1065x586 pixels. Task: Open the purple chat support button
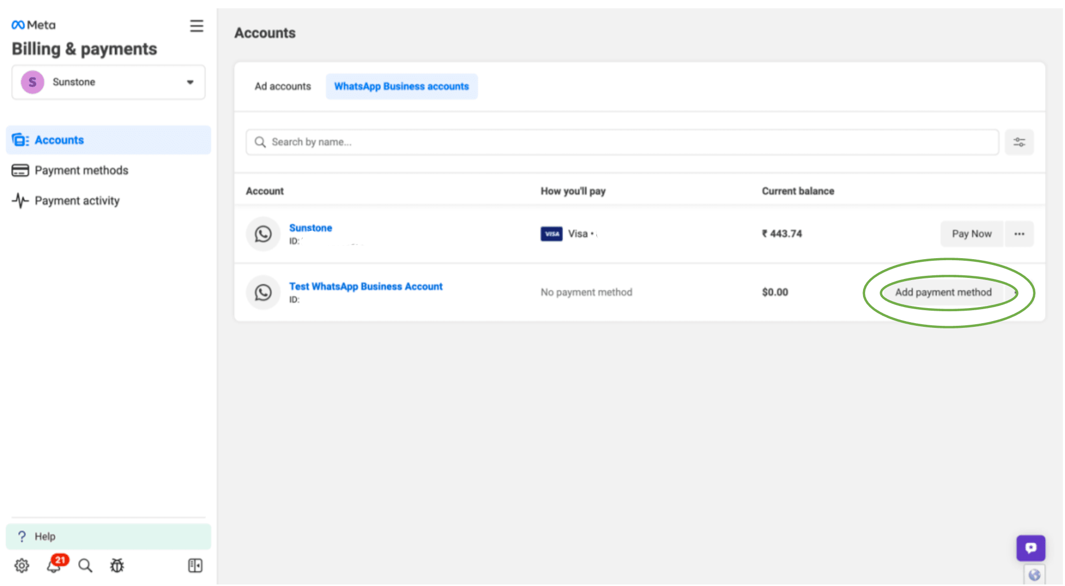(1031, 547)
